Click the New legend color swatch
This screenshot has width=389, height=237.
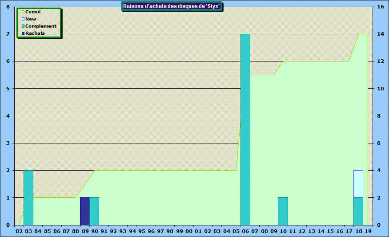[23, 19]
